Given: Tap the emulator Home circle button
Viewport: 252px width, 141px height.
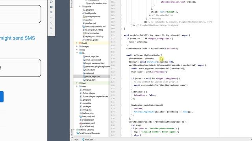Looking at the screenshot, I should pos(51,23).
